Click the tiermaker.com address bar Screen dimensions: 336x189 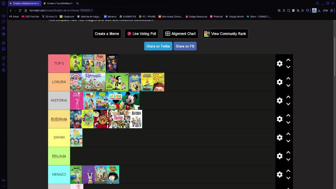click(61, 10)
